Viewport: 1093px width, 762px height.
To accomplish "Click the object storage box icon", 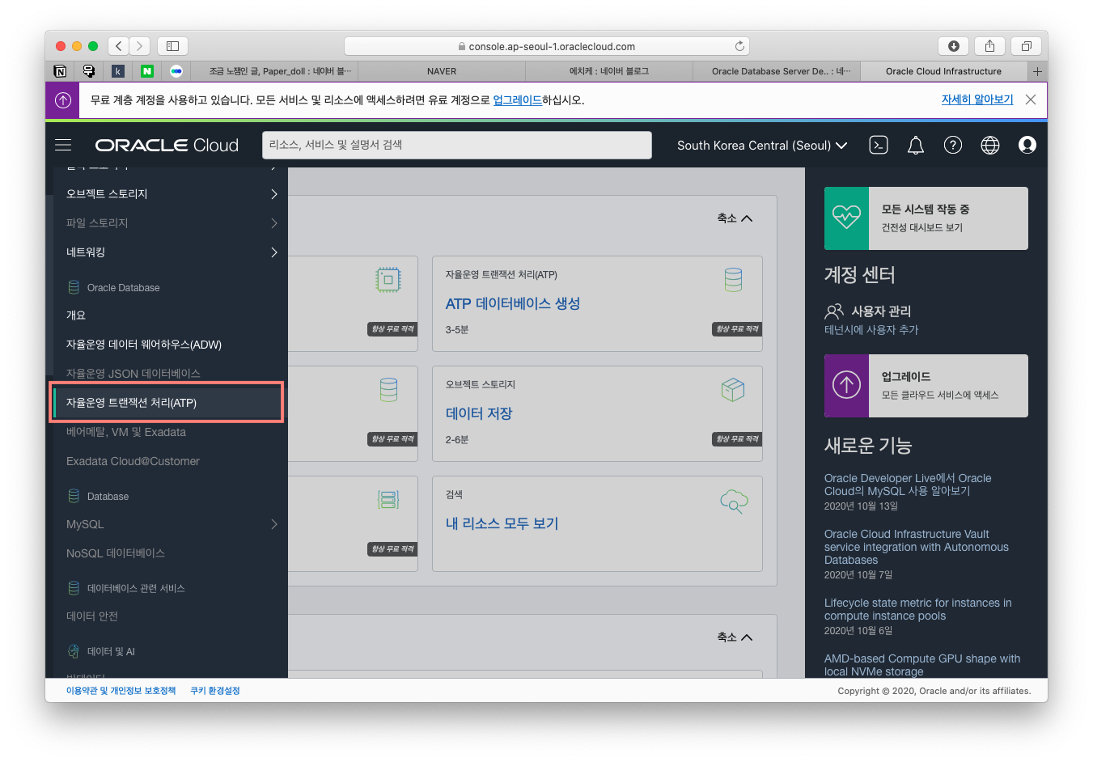I will 733,390.
